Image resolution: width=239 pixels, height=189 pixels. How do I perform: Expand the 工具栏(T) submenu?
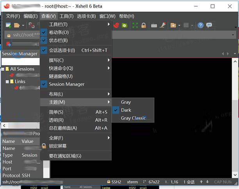click(76, 24)
